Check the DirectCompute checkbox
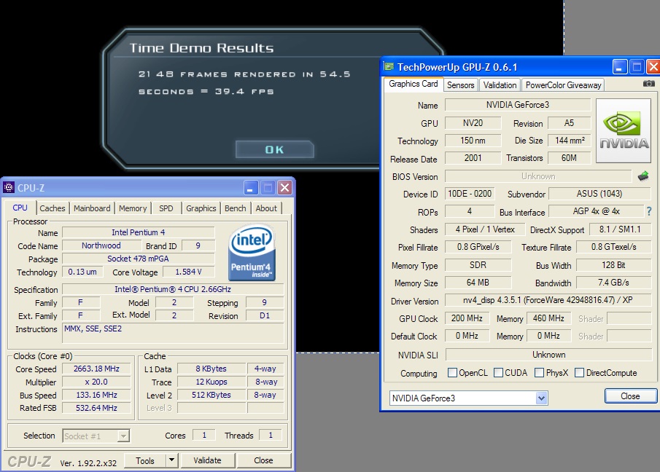The image size is (660, 472). click(x=579, y=373)
